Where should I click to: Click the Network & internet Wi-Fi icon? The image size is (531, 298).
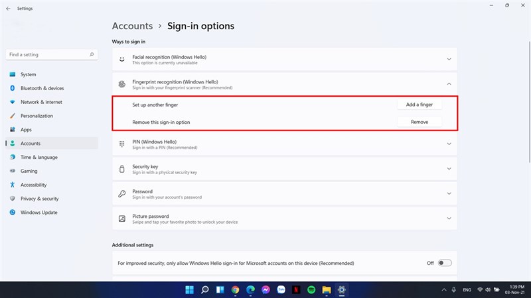[12, 102]
